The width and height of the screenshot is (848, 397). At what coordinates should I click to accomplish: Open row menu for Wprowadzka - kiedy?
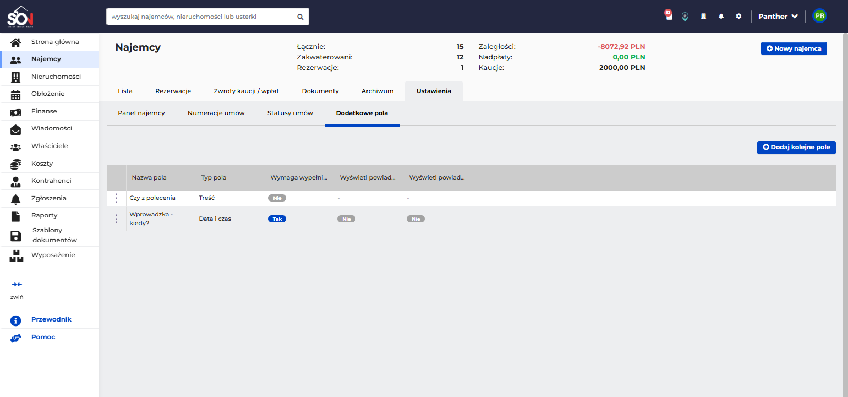pyautogui.click(x=116, y=219)
